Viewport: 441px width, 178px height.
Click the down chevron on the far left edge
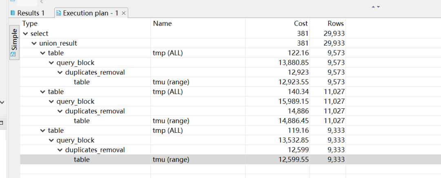(2, 103)
